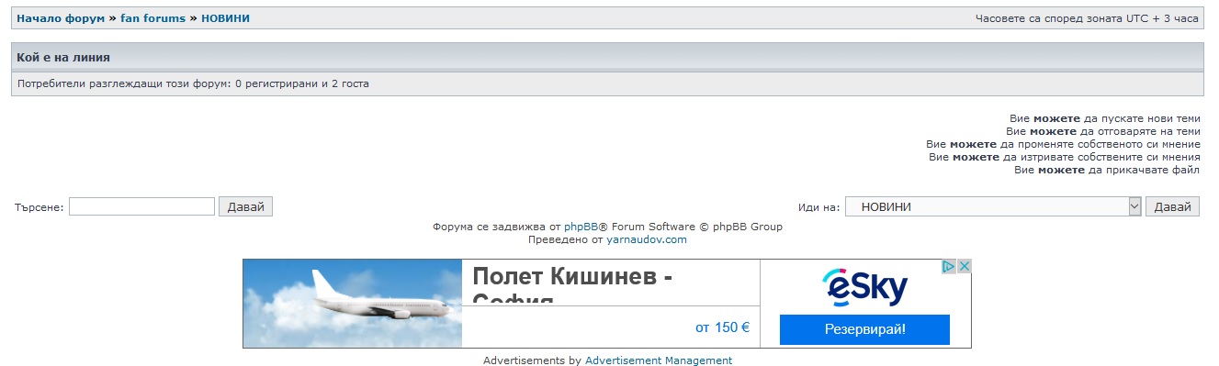Viewport: 1219px width, 366px height.
Task: Click the eSky logo in the ad
Action: coord(864,287)
